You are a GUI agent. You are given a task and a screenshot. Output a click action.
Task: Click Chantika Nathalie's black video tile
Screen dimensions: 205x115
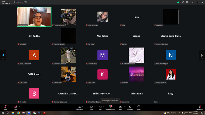coord(68,36)
